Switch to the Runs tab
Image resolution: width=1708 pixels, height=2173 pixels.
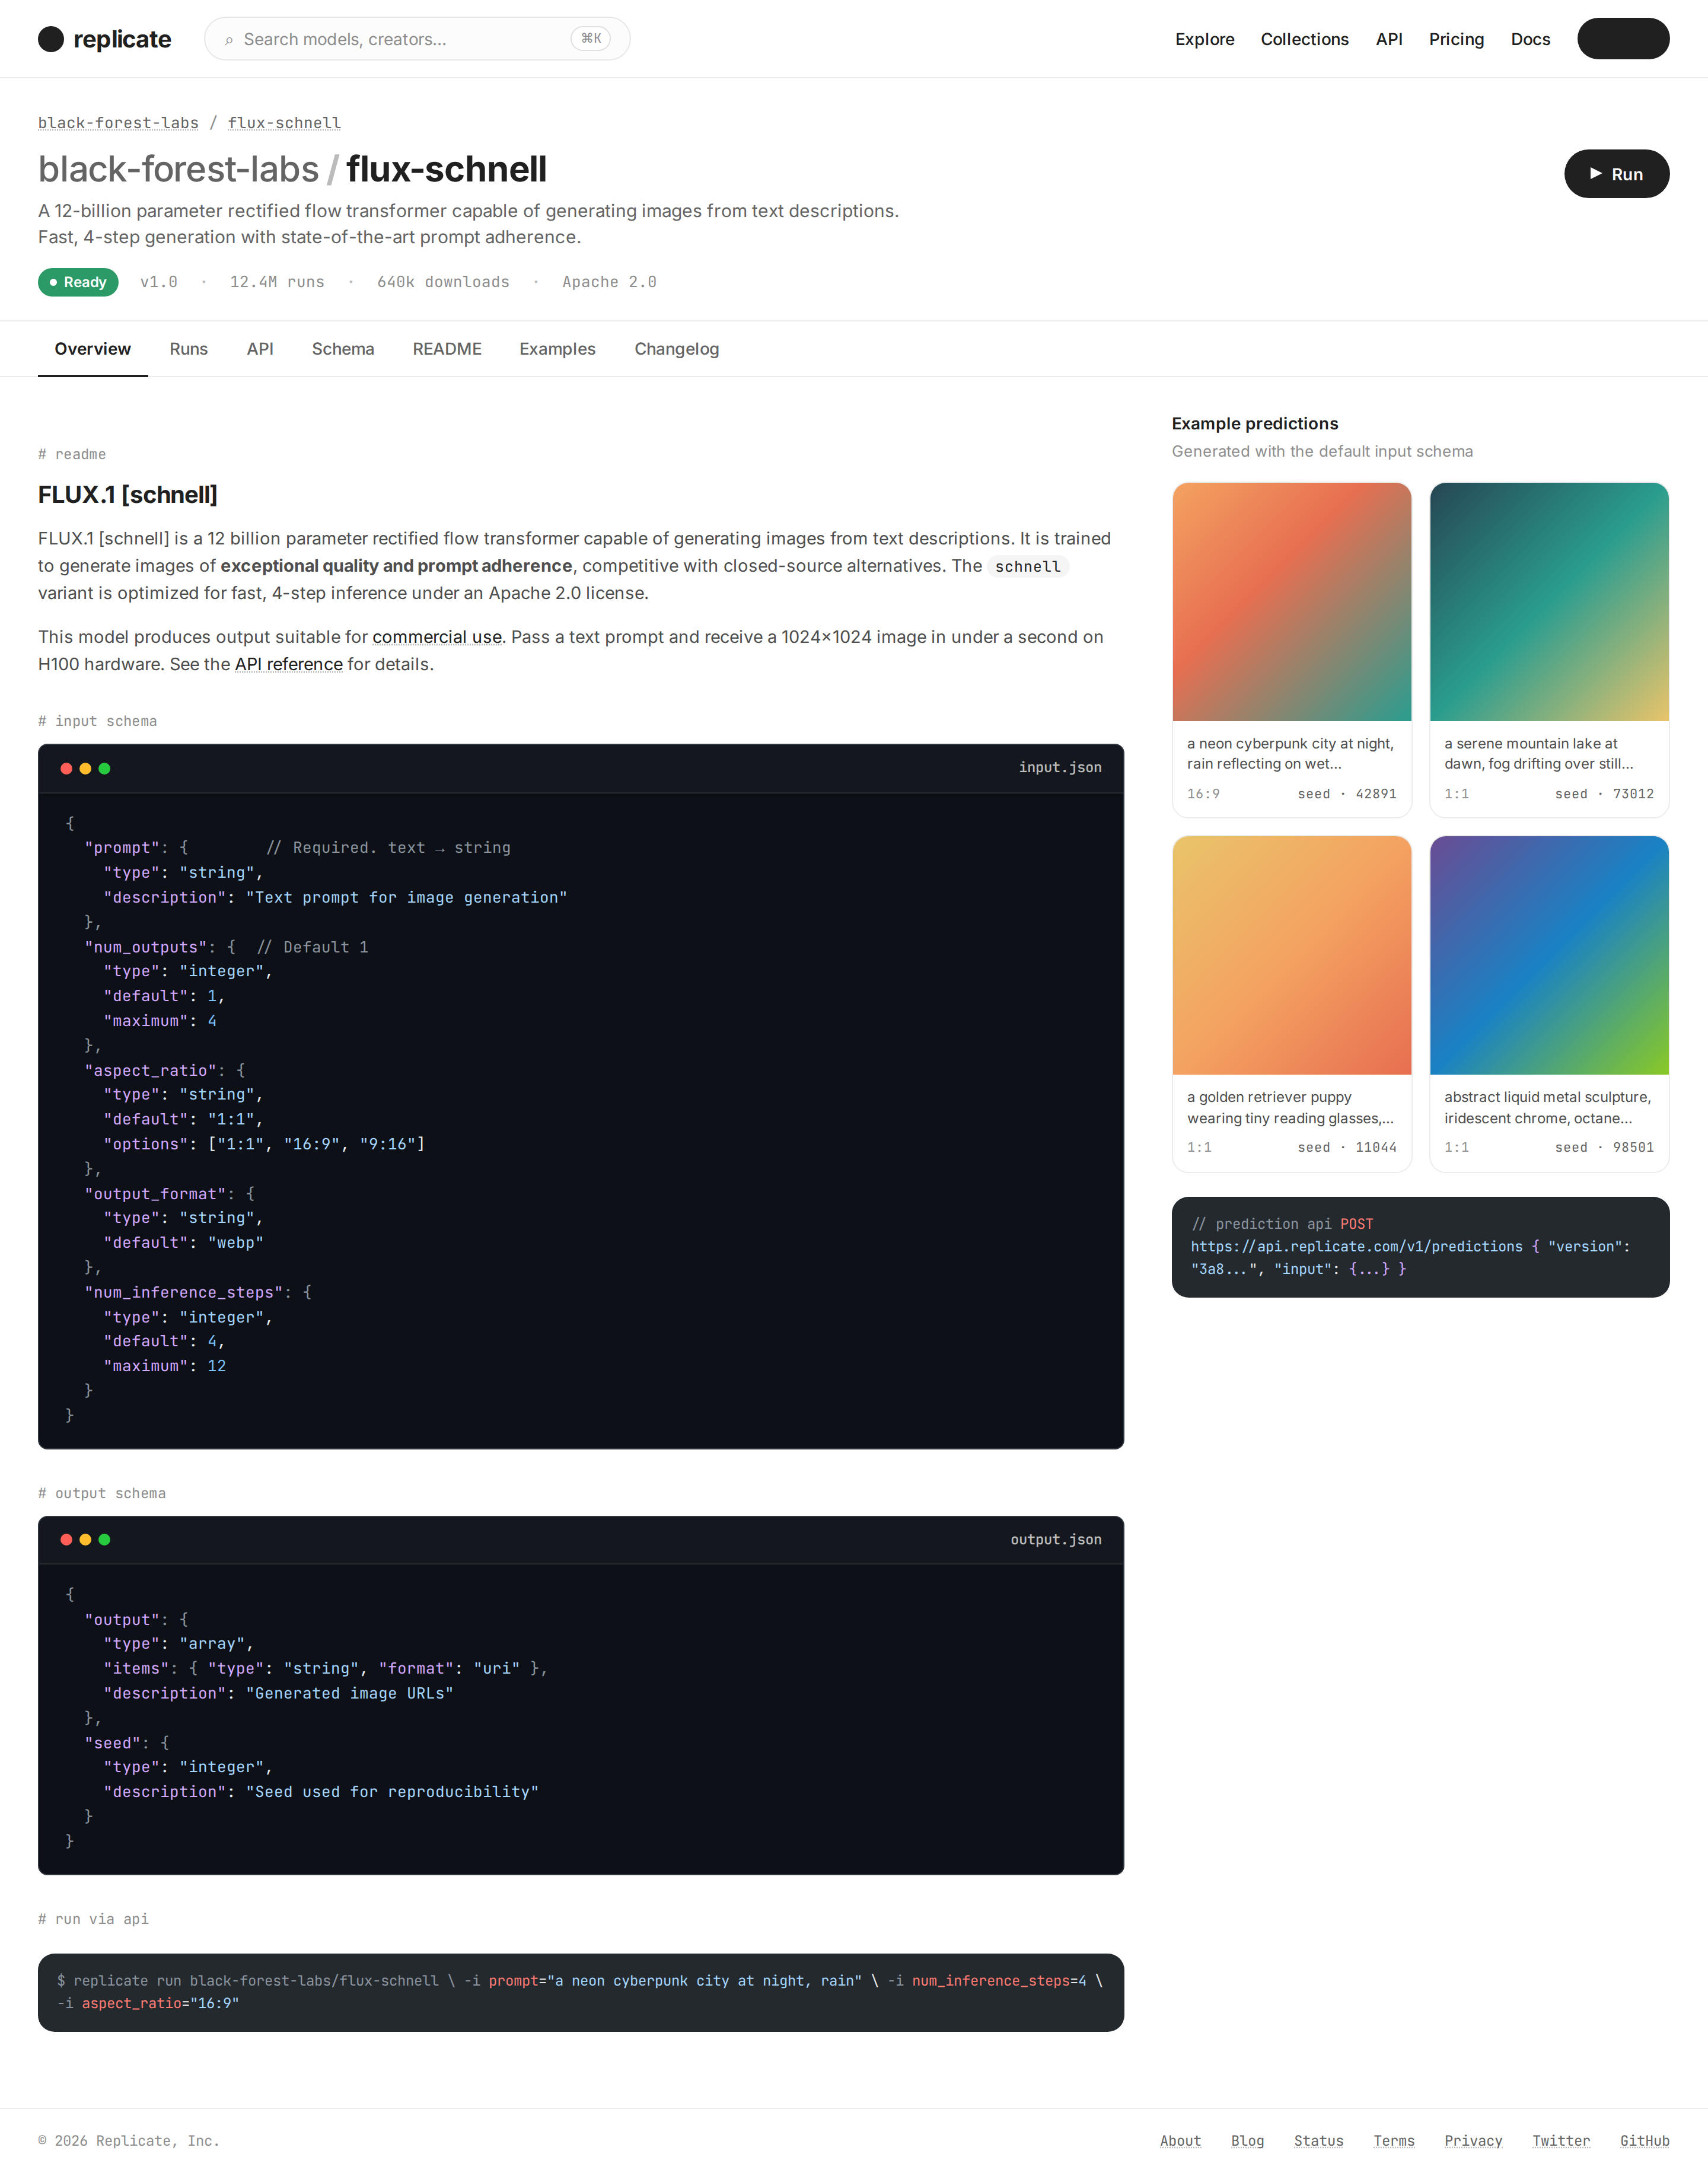coord(188,349)
